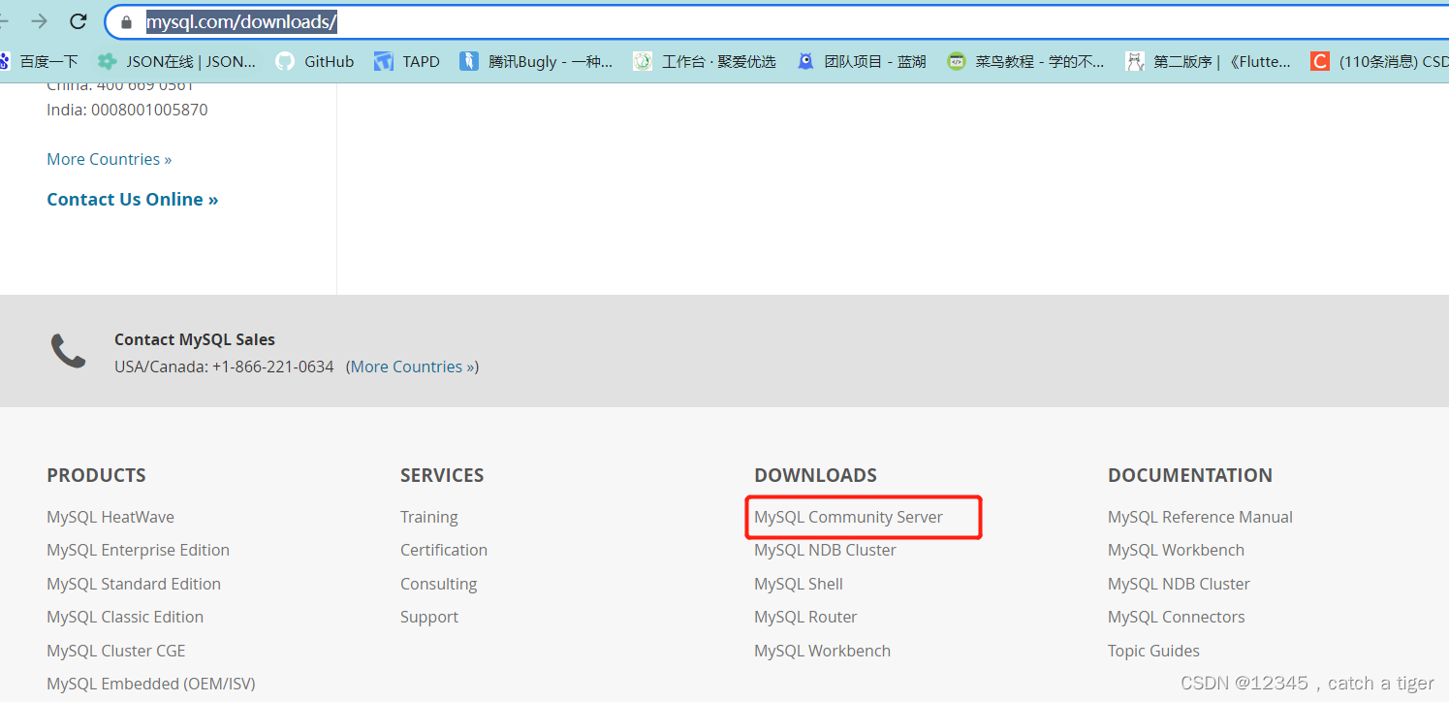The width and height of the screenshot is (1449, 702).
Task: Open the Training services link
Action: pos(429,517)
